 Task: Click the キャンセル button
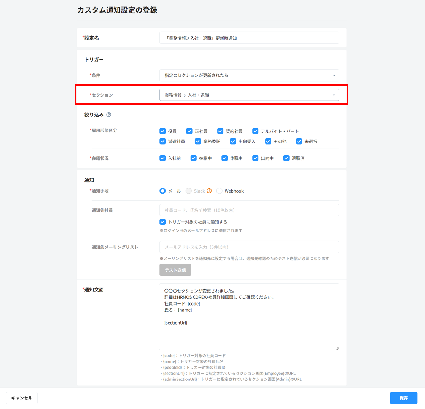click(22, 398)
